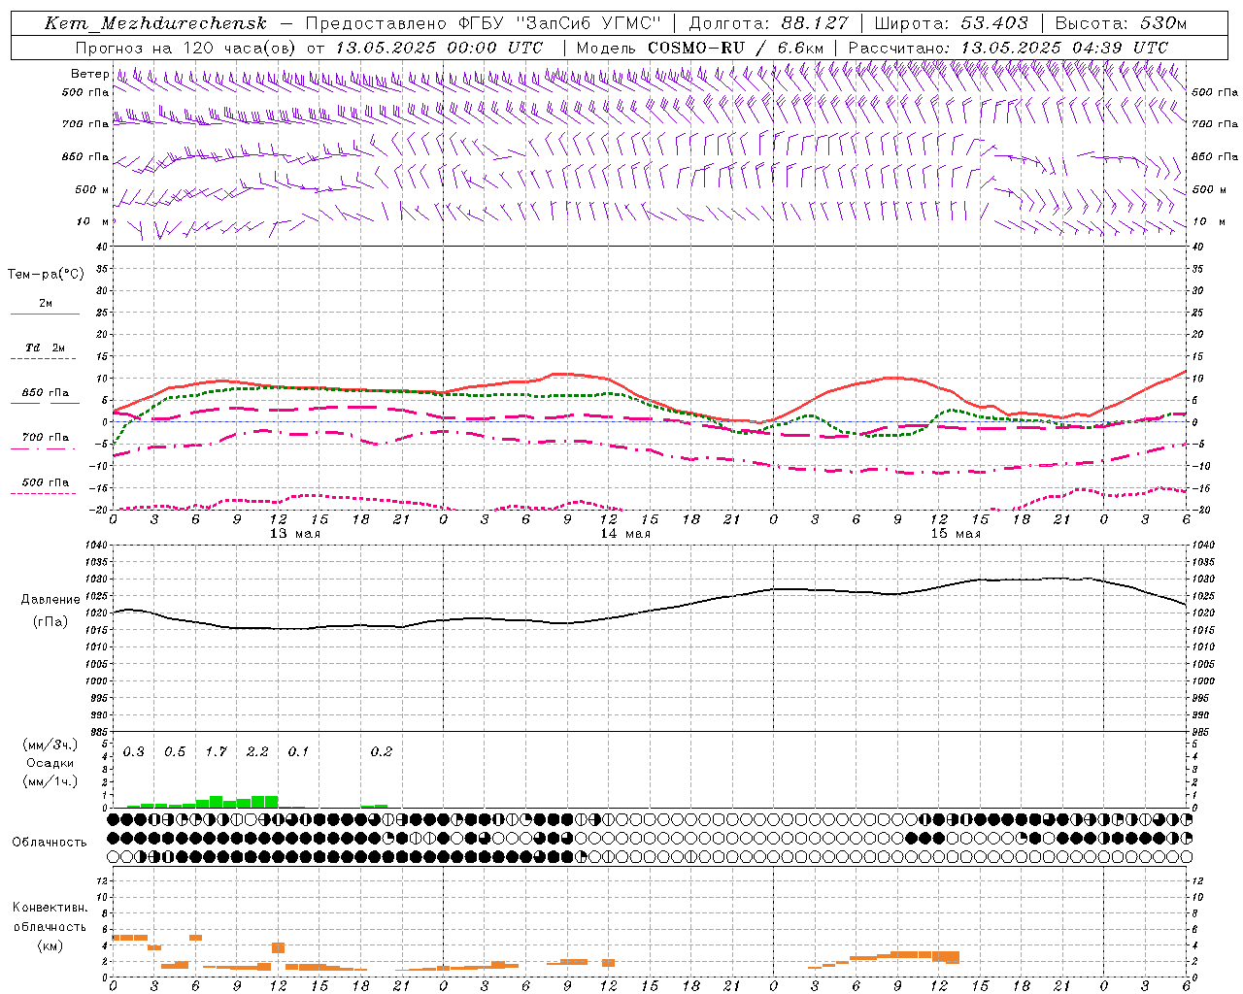The width and height of the screenshot is (1243, 994).
Task: Click the Давление pressure panel label
Action: tap(50, 599)
